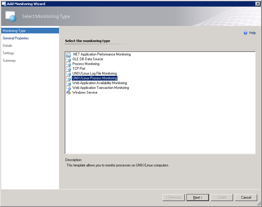Go to the General Properties step
The width and height of the screenshot is (262, 207).
click(x=16, y=38)
